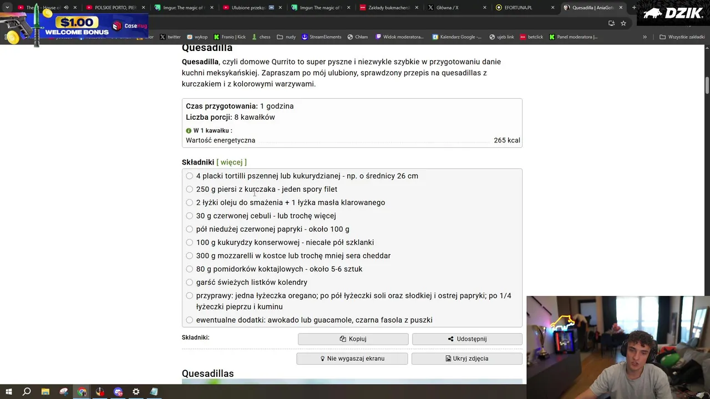Viewport: 710px width, 399px height.
Task: Tick the 80 g pomidorków koktajlowych radio
Action: click(x=190, y=269)
